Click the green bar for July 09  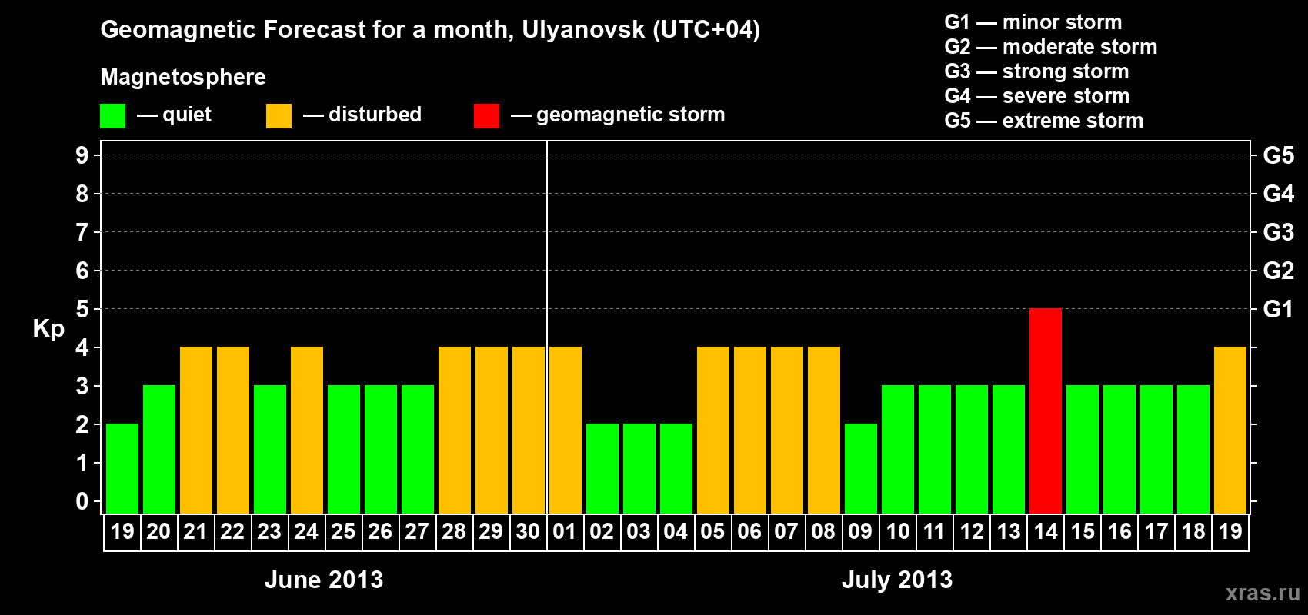[861, 468]
